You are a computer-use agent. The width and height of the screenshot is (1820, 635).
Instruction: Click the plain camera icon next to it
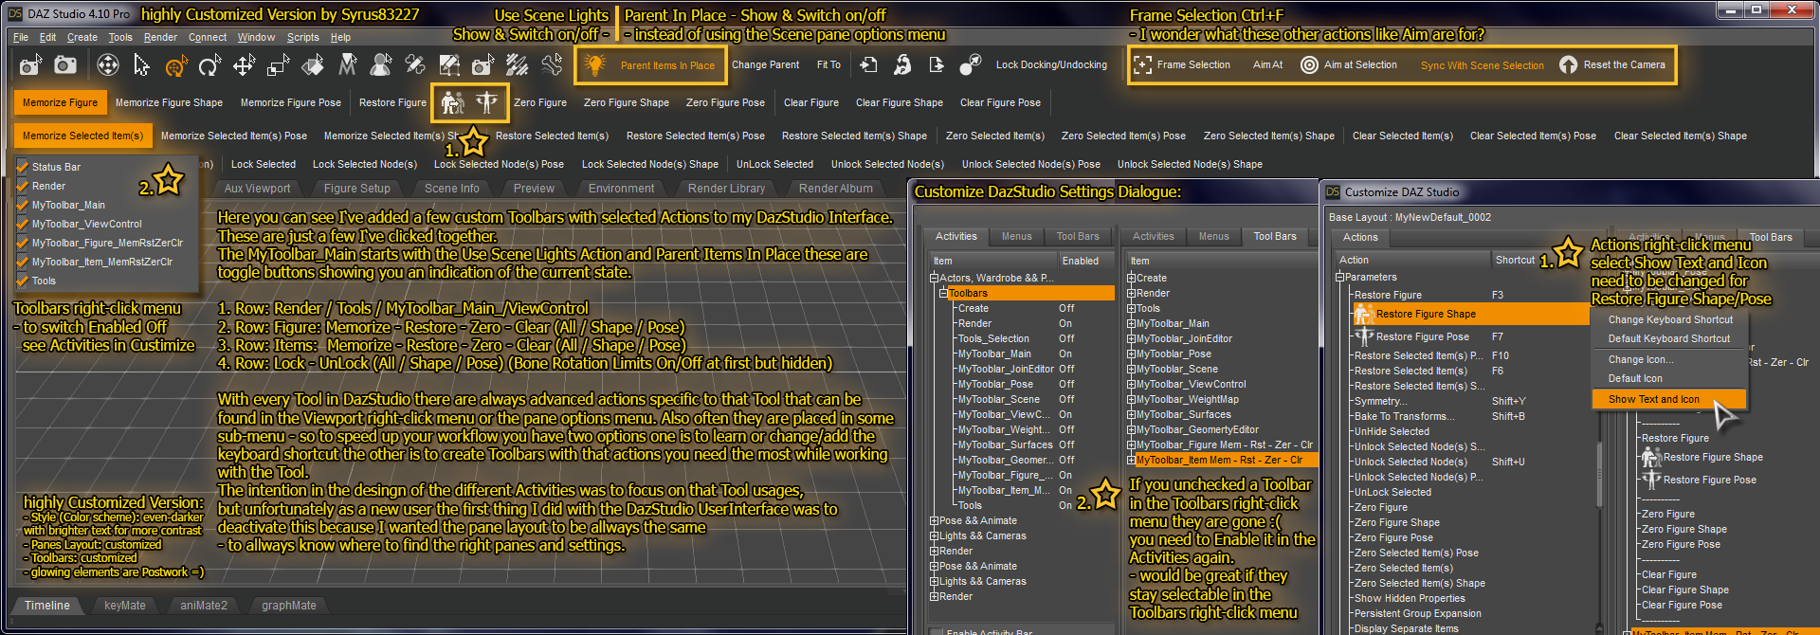(65, 65)
